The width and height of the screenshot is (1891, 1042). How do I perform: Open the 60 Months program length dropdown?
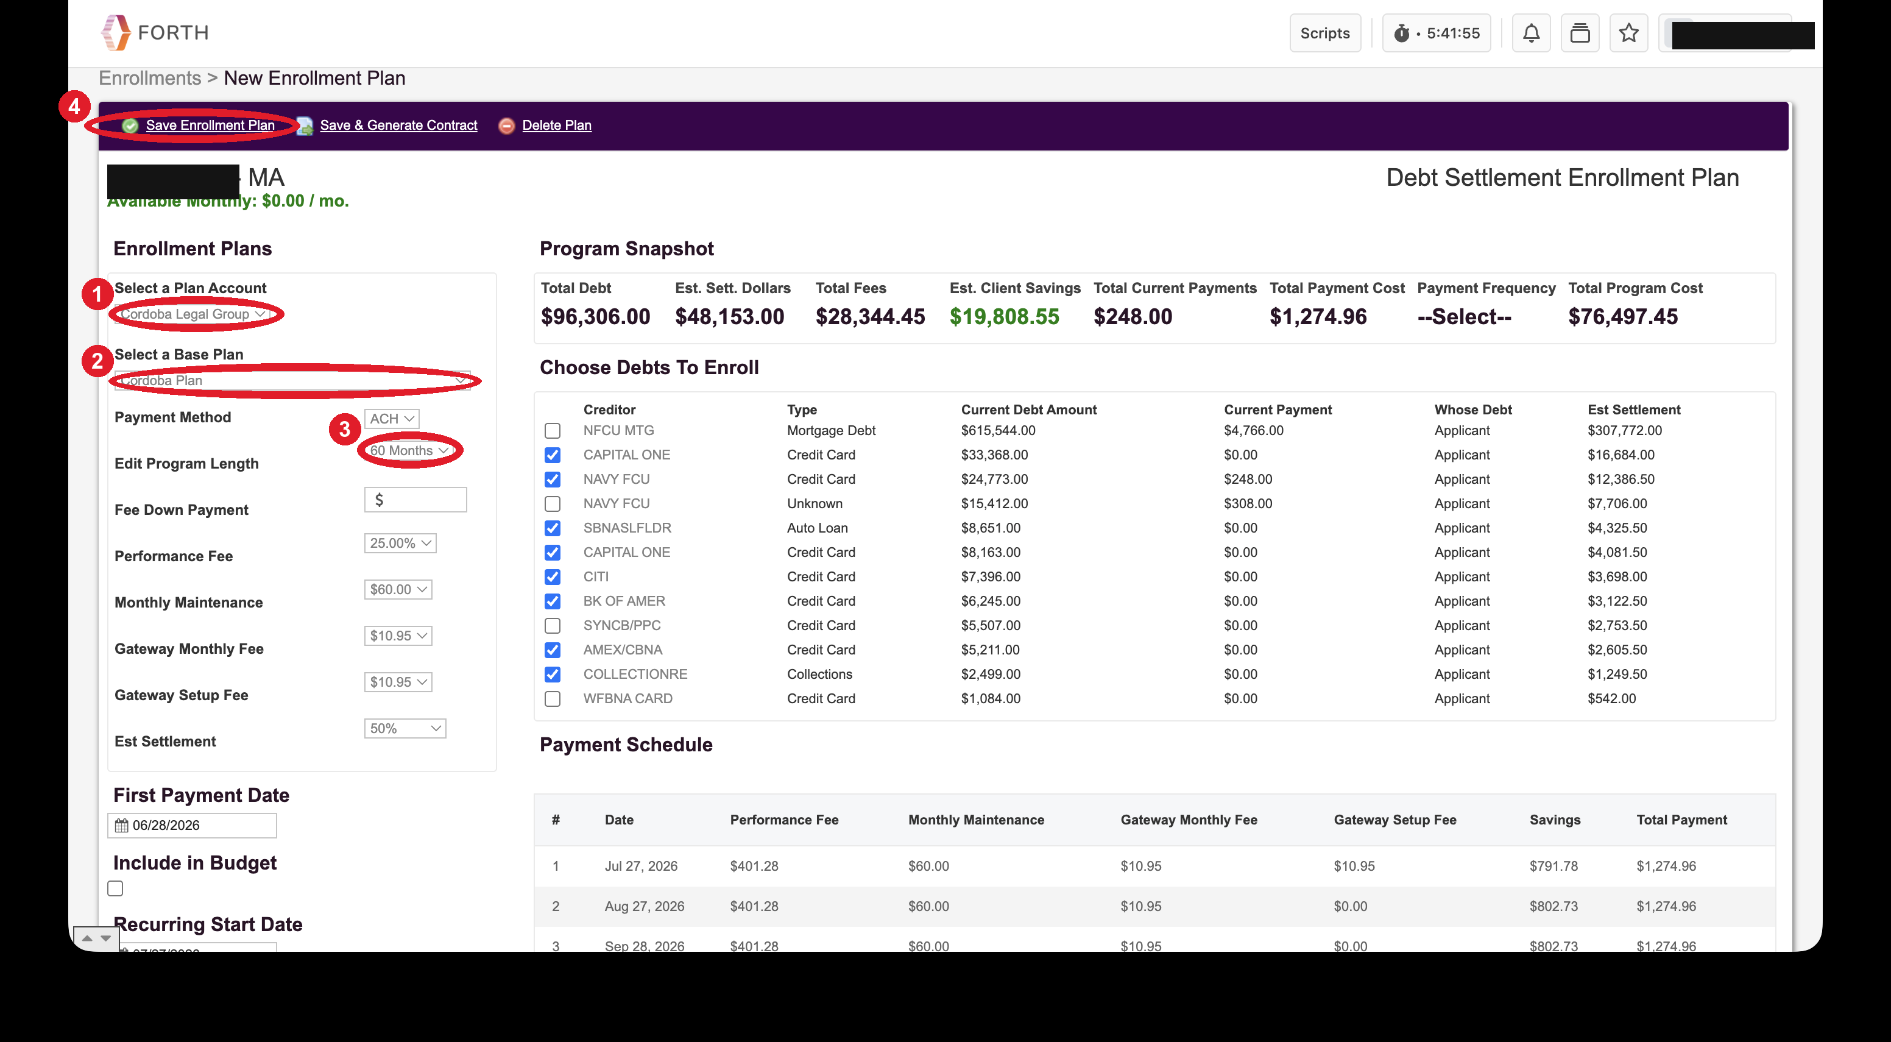tap(409, 450)
